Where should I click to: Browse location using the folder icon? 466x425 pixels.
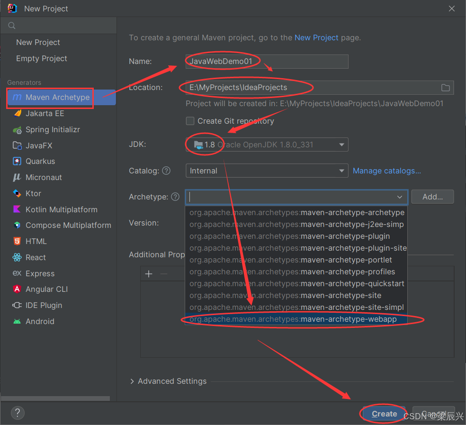tap(445, 88)
